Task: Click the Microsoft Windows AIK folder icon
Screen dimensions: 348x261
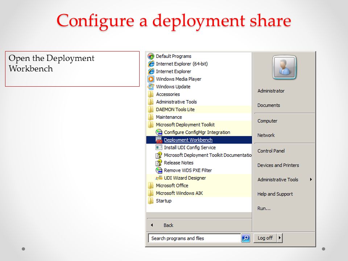Action: coord(151,193)
